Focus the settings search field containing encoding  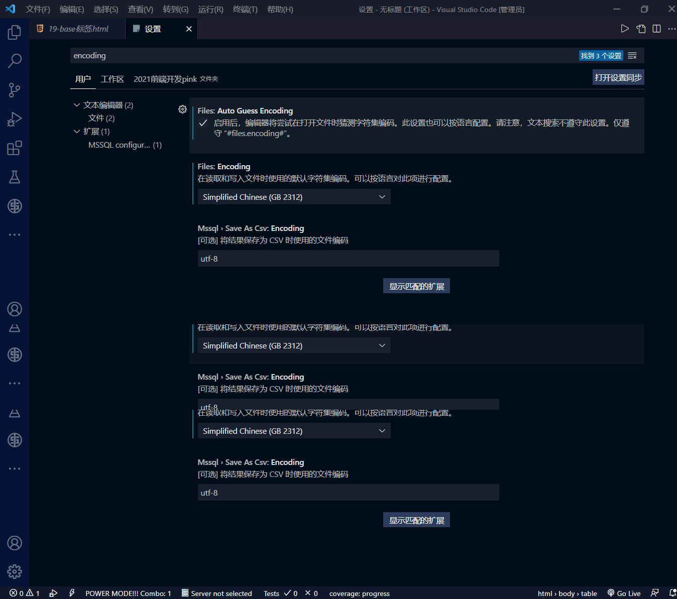click(x=324, y=56)
